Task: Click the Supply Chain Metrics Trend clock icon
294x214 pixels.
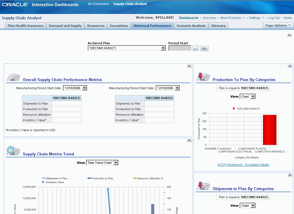Action: click(x=13, y=151)
